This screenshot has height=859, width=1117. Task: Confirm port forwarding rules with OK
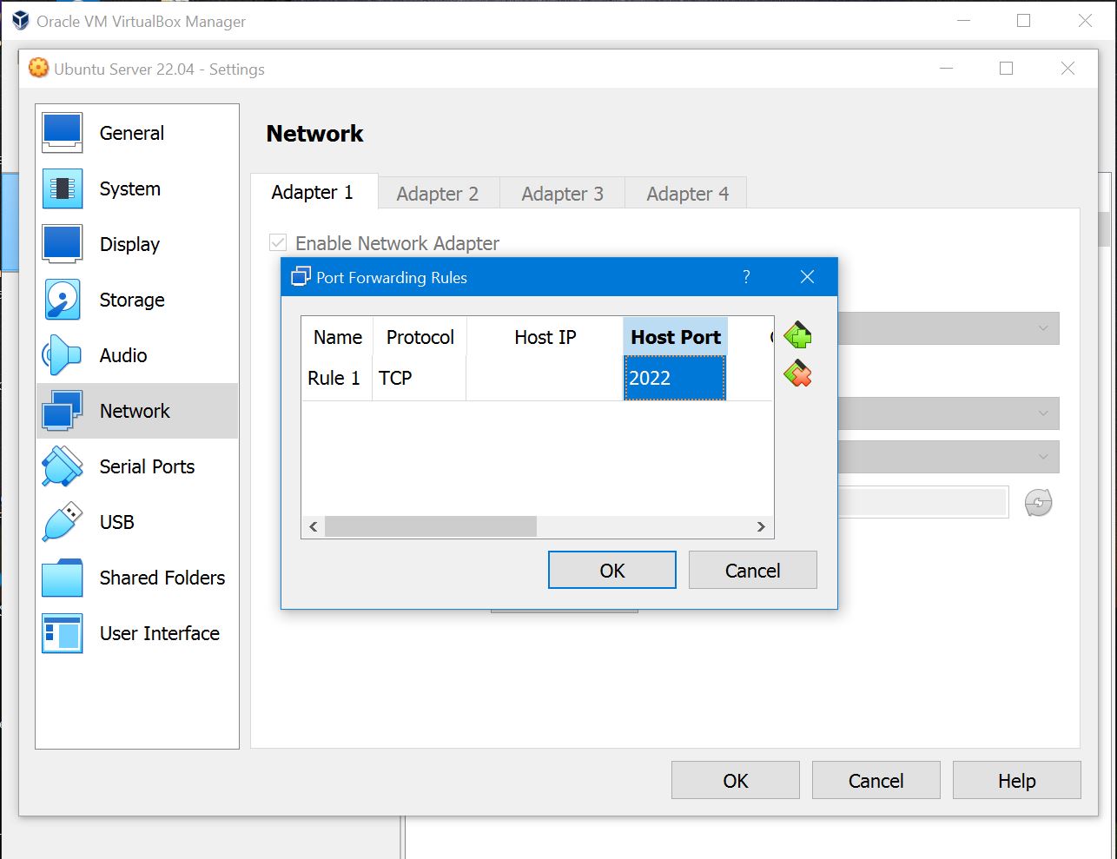click(x=612, y=570)
